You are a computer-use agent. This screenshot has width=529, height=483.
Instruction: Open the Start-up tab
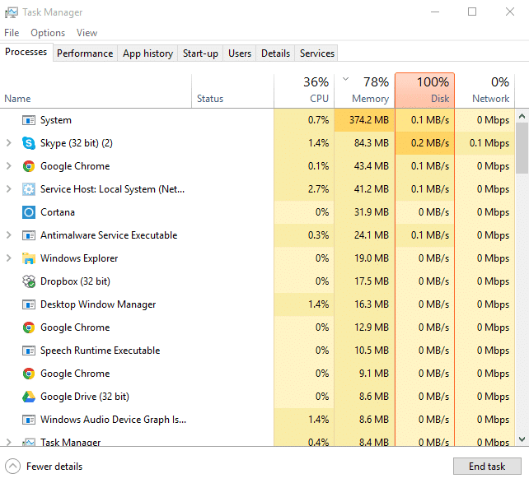click(x=200, y=53)
